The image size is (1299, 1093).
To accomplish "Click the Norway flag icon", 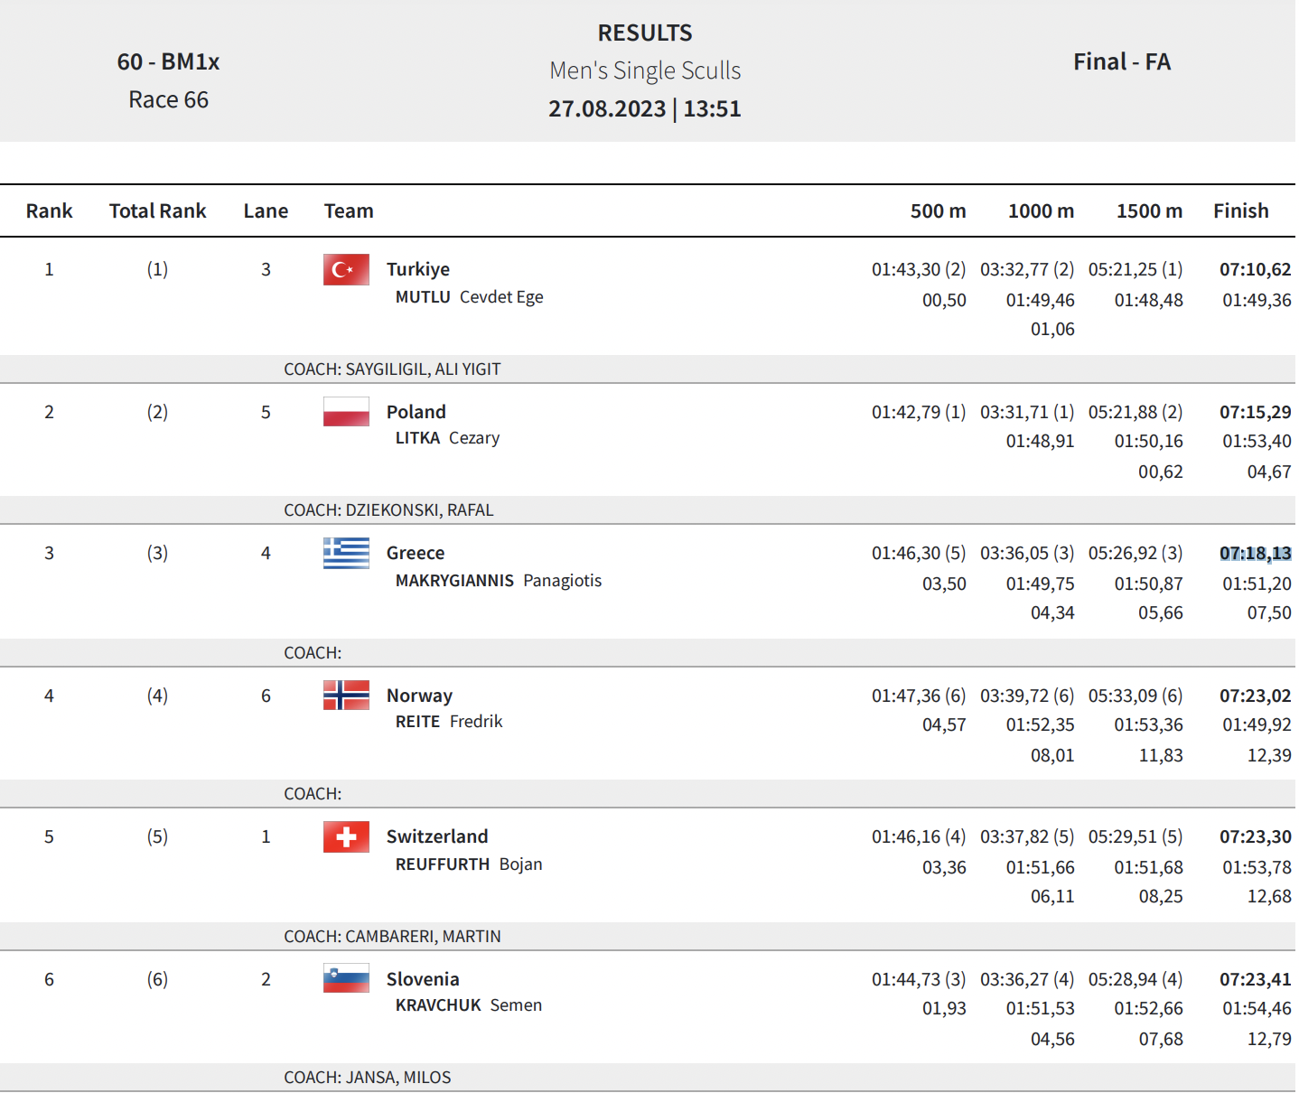I will 346,696.
